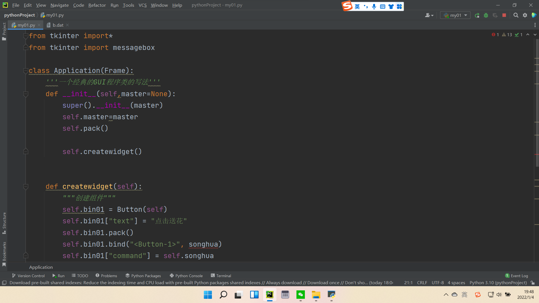Open the View menu
The image size is (539, 303).
click(41, 5)
